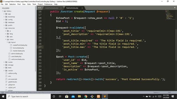
Task: Open admin.blade.php file
Action: click(17, 54)
